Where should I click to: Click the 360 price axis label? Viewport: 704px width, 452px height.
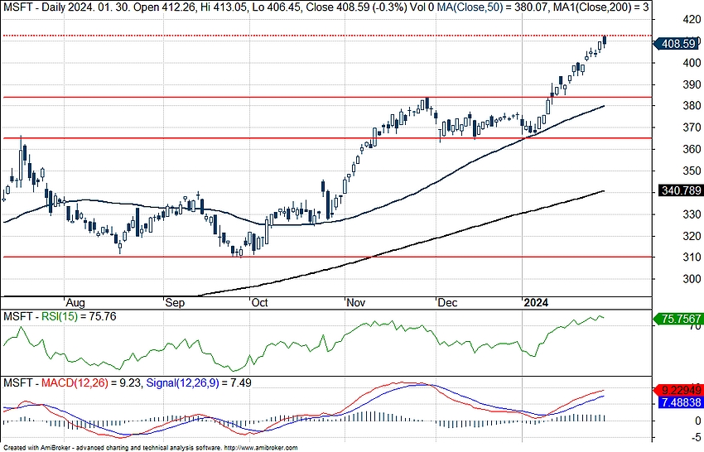click(x=692, y=149)
